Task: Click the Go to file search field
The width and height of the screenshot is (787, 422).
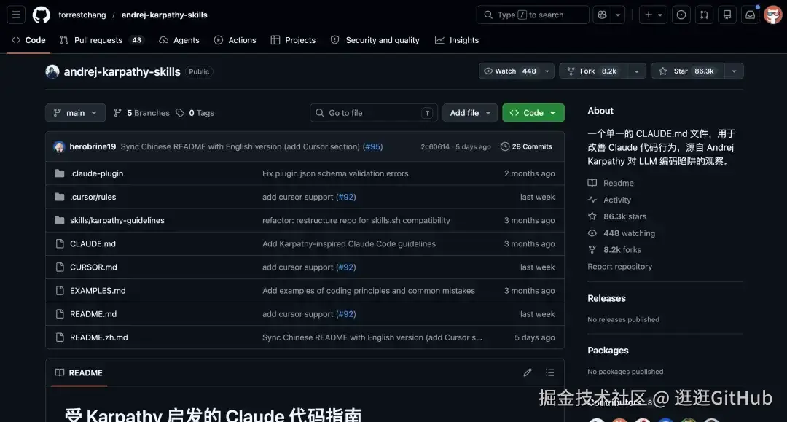Action: point(373,113)
